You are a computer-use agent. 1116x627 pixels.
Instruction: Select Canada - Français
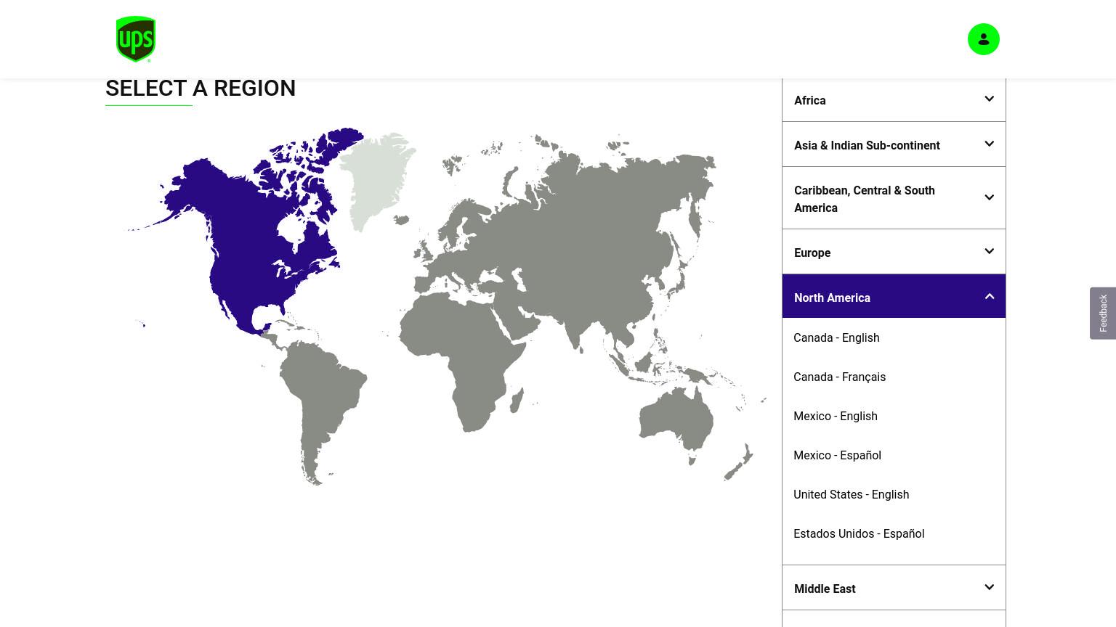pyautogui.click(x=839, y=377)
